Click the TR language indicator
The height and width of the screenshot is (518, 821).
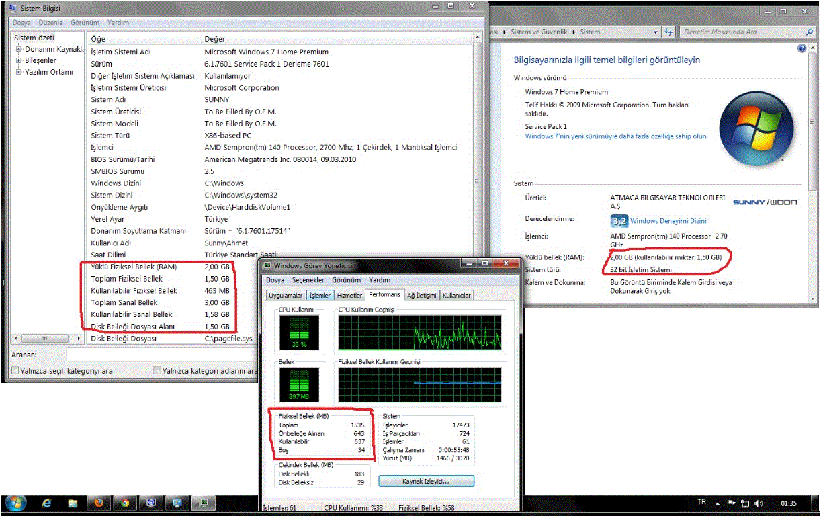click(x=702, y=503)
